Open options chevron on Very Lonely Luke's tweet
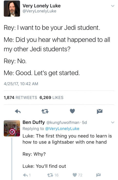The width and height of the screenshot is (118, 180). coord(113,6)
